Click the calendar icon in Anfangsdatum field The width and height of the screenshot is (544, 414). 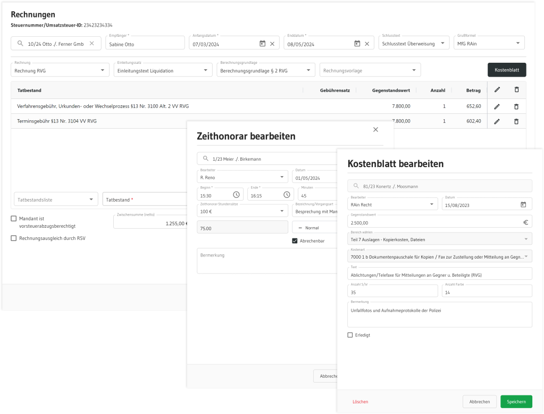coord(262,44)
